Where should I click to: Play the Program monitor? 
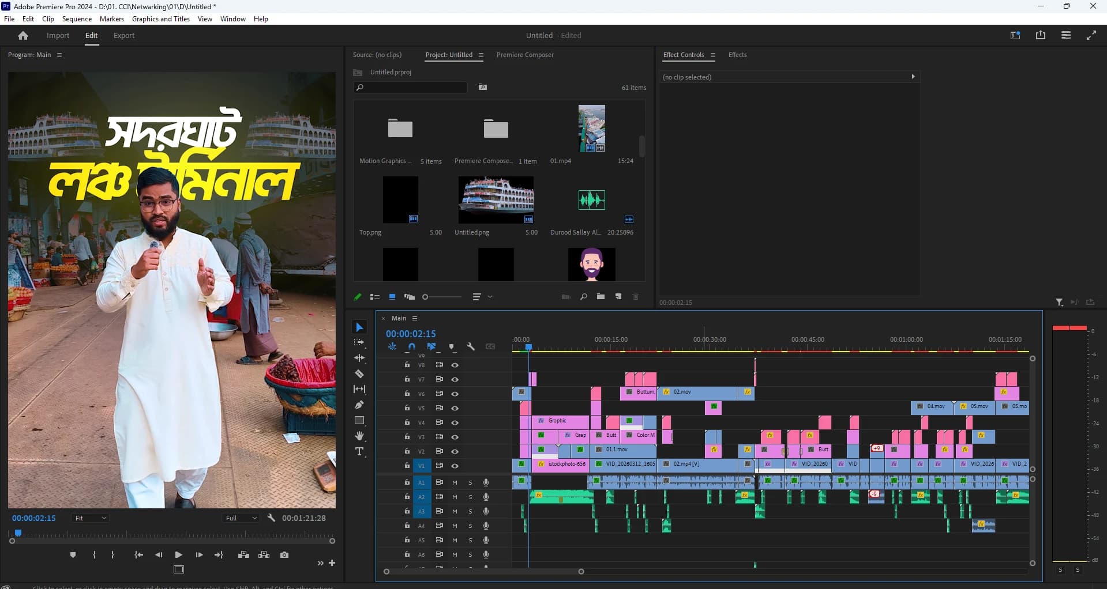coord(179,555)
